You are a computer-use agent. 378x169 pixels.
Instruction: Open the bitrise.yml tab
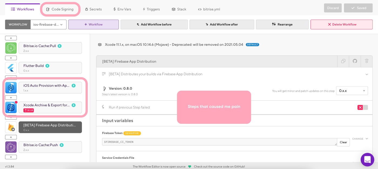pos(209,9)
